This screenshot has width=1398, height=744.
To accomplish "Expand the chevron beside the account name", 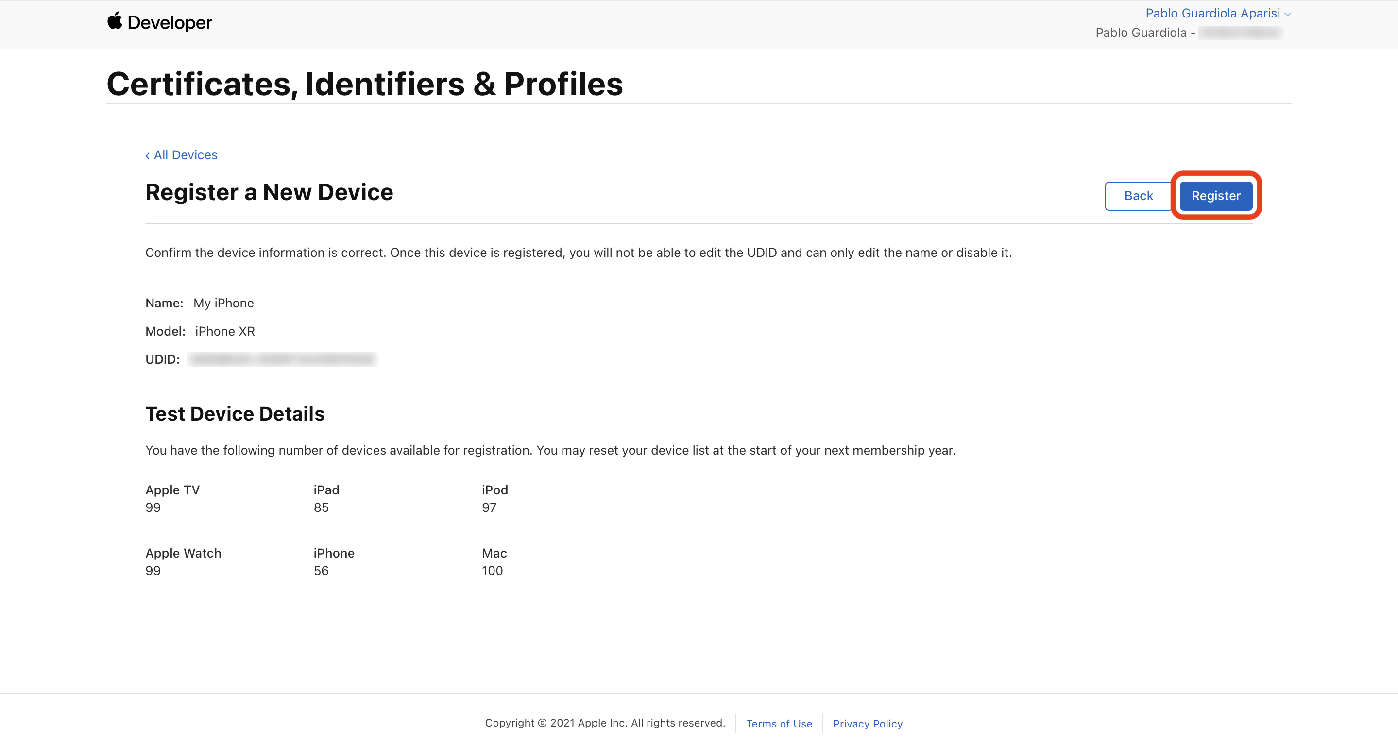I will [x=1287, y=14].
